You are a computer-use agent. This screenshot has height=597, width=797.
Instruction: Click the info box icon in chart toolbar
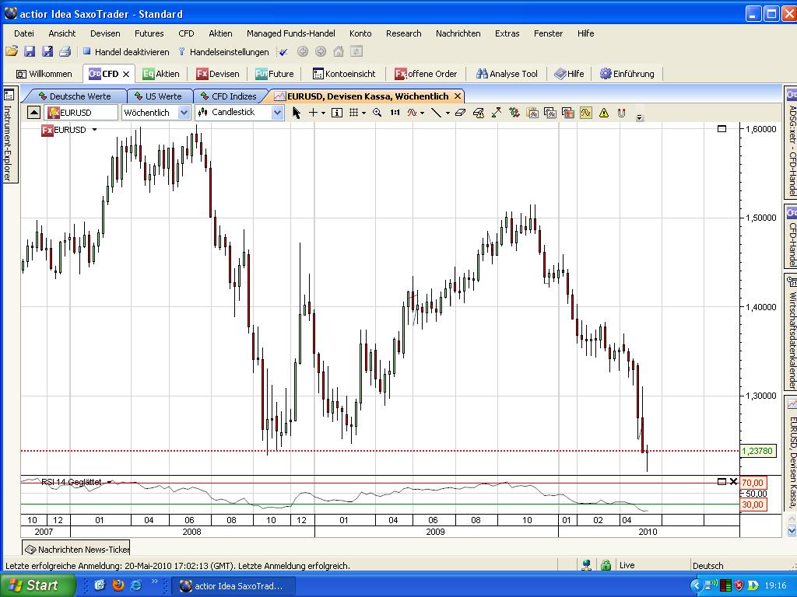tap(336, 113)
